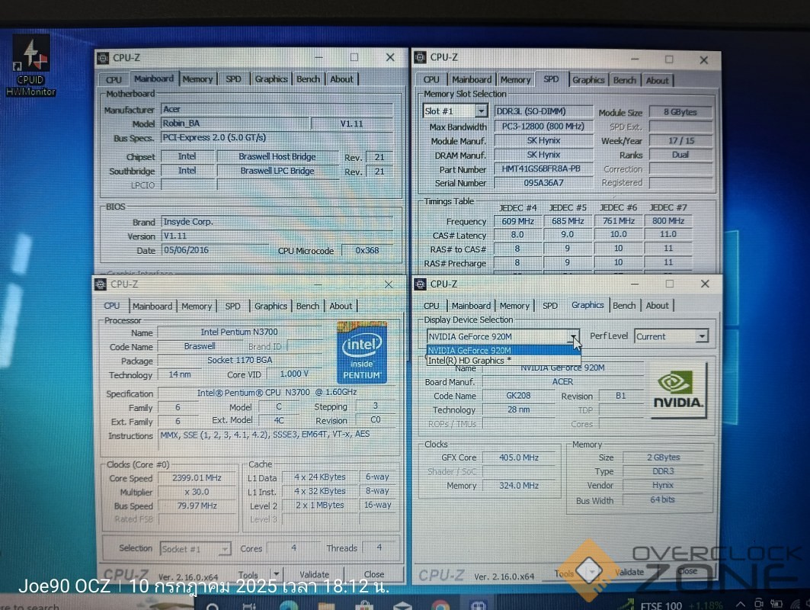Viewport: 810px width, 610px height.
Task: Click the 095A36A7 serial number value
Action: (543, 183)
